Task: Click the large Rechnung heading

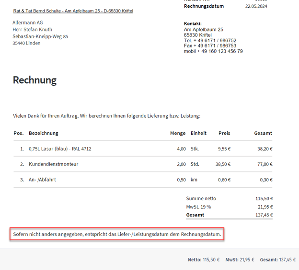Action: pyautogui.click(x=34, y=80)
